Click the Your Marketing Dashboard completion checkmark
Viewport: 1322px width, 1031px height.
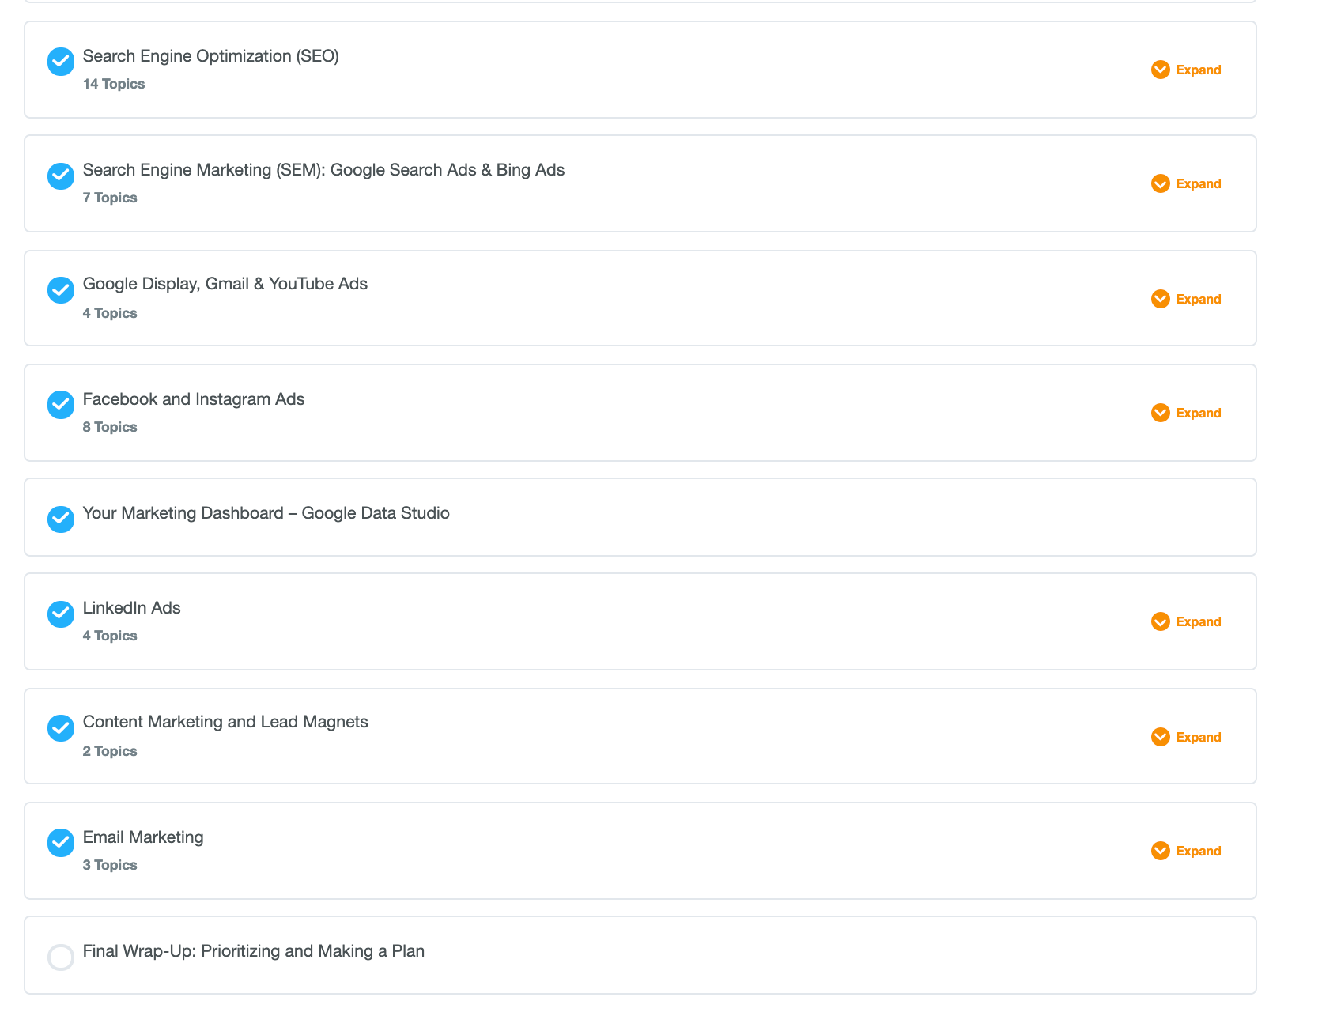point(61,519)
